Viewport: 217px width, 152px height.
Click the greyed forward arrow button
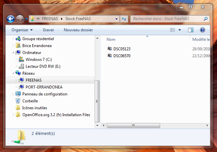click(20, 19)
